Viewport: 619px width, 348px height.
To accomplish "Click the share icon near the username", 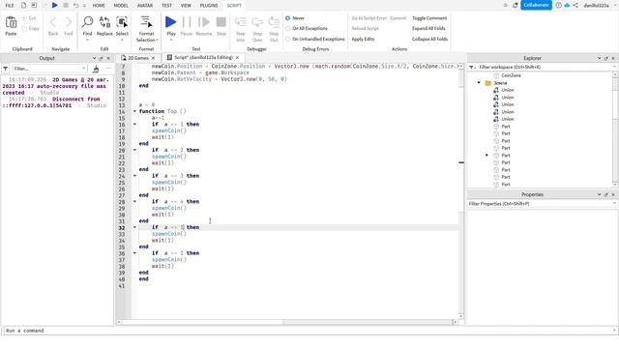I will [x=575, y=5].
